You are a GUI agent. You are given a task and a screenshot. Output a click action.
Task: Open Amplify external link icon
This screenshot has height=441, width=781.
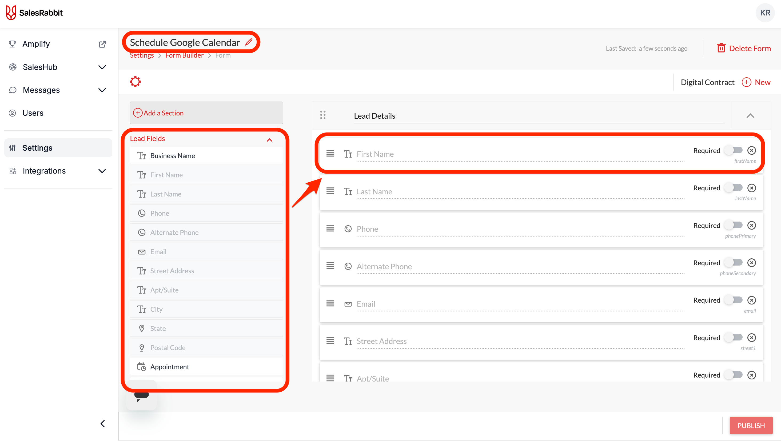[x=102, y=44]
